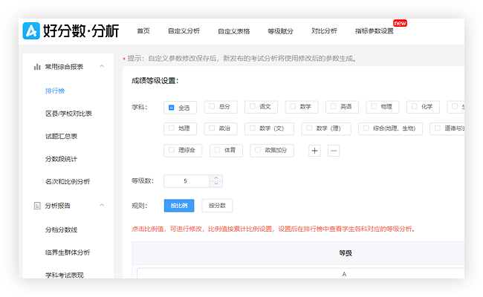This screenshot has width=483, height=297.
Task: Choose the 按分数 rule button
Action: tap(217, 206)
